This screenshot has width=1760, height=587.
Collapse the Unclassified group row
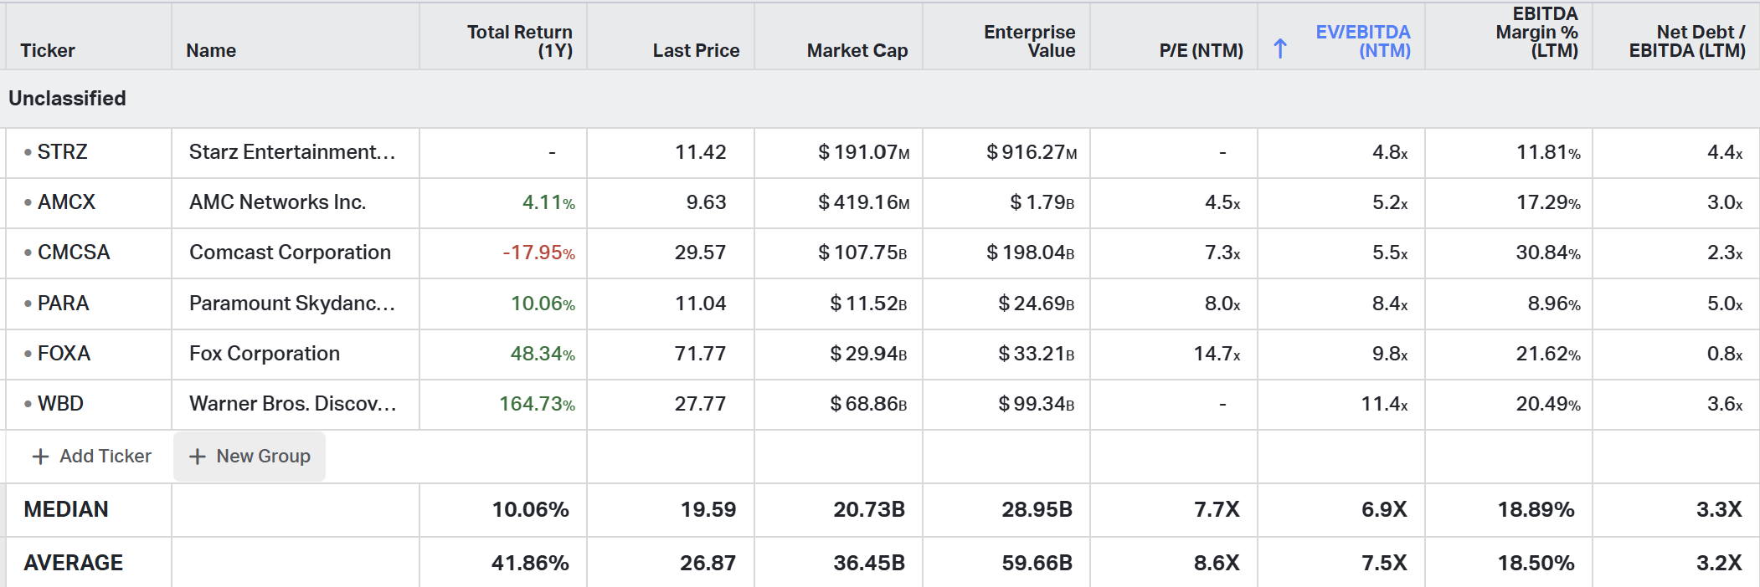67,99
